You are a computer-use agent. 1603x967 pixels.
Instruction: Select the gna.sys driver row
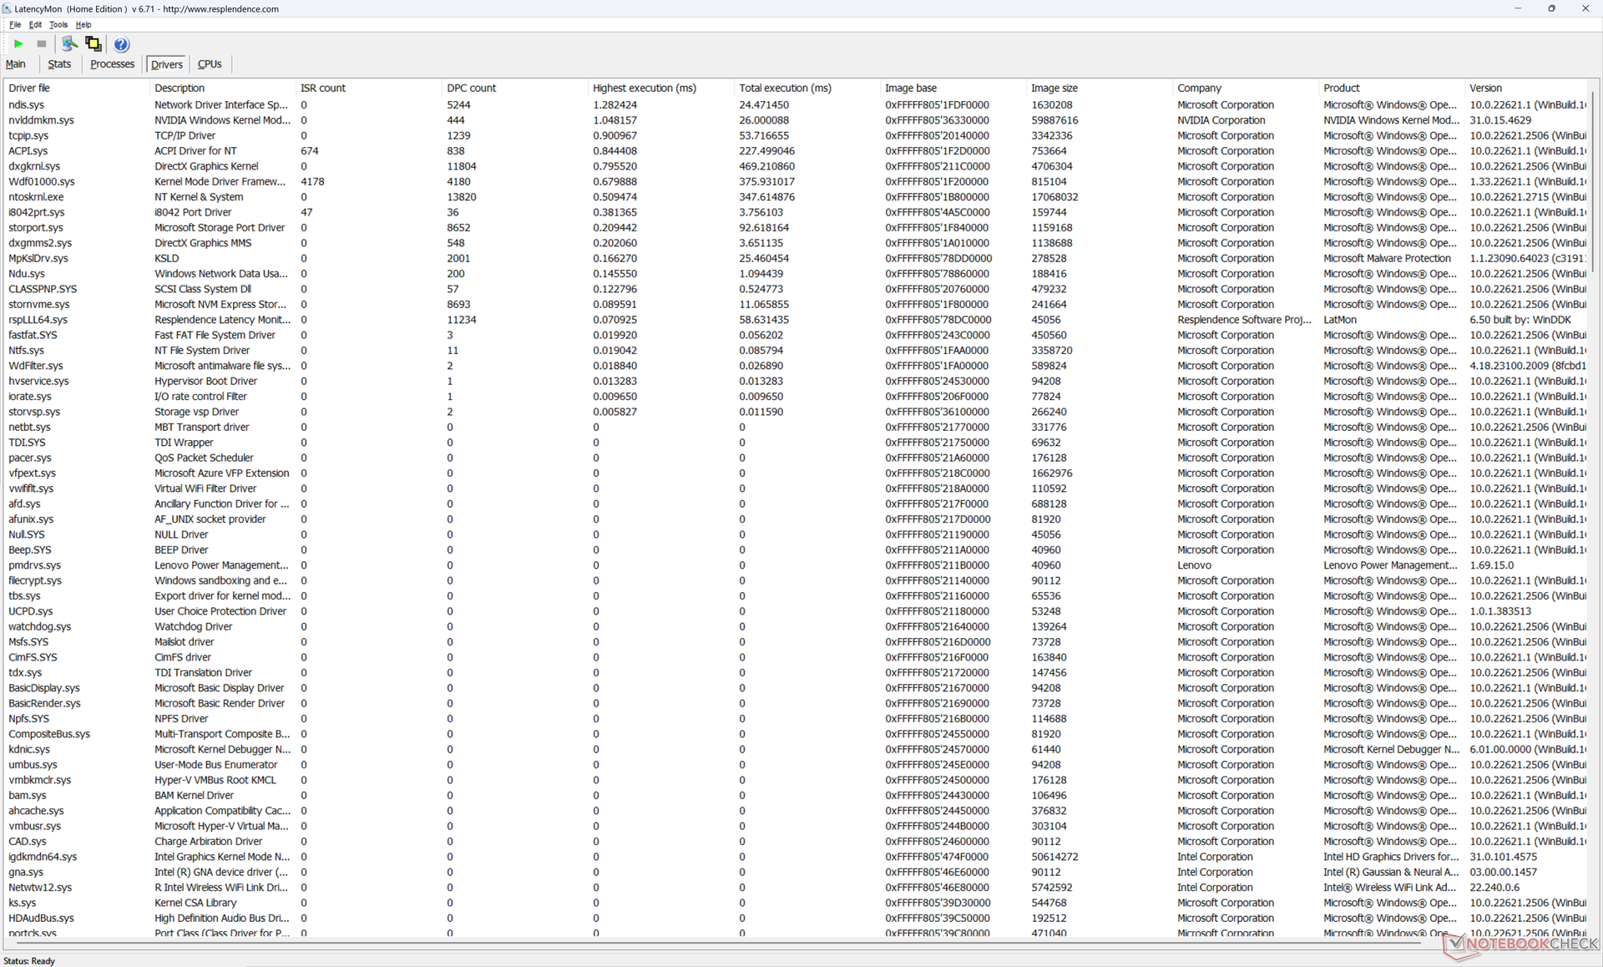(x=796, y=872)
